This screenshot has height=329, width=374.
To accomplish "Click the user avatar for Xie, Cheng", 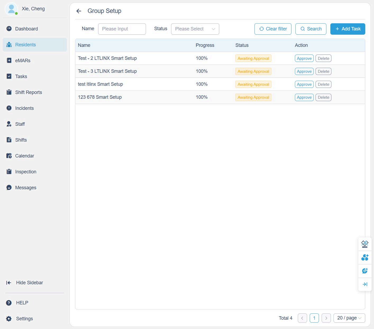I will click(11, 9).
